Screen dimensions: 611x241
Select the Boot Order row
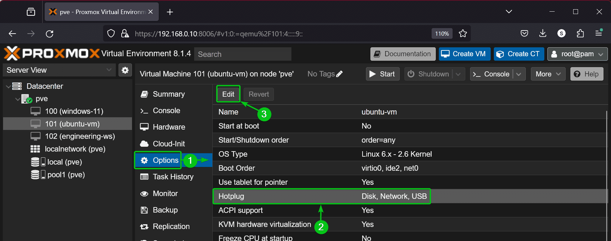(x=410, y=168)
